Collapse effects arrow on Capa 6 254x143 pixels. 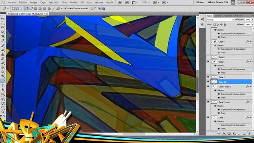251,62
